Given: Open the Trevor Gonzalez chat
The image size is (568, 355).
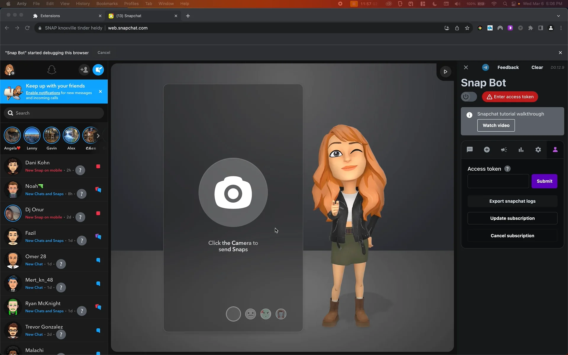Looking at the screenshot, I should (54, 330).
